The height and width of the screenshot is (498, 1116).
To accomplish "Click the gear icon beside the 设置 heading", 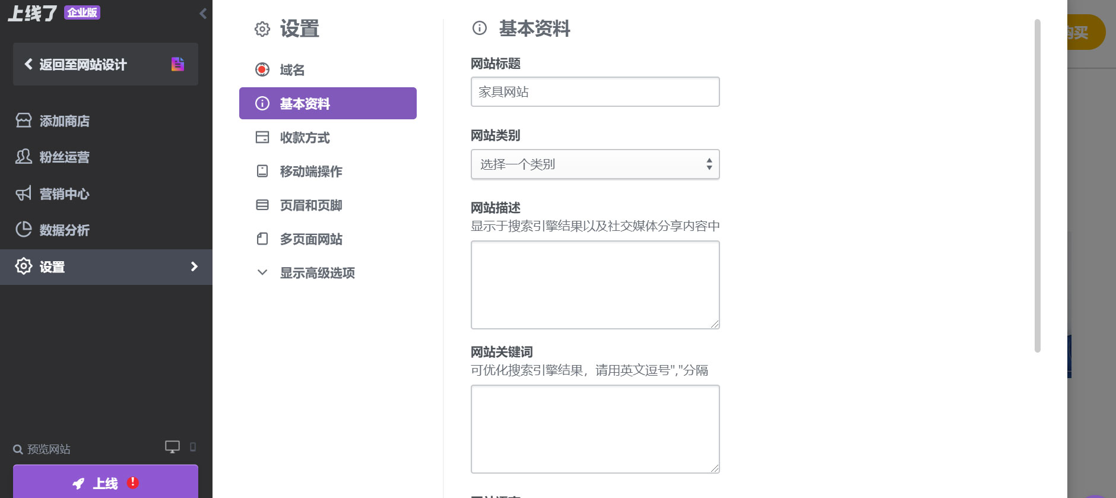I will pos(262,28).
